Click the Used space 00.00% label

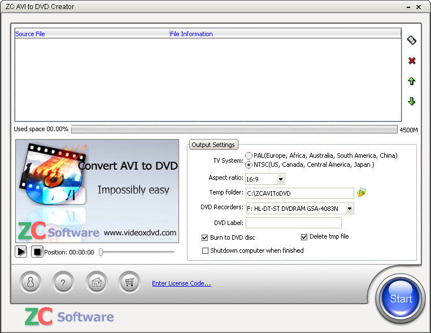[x=41, y=129]
